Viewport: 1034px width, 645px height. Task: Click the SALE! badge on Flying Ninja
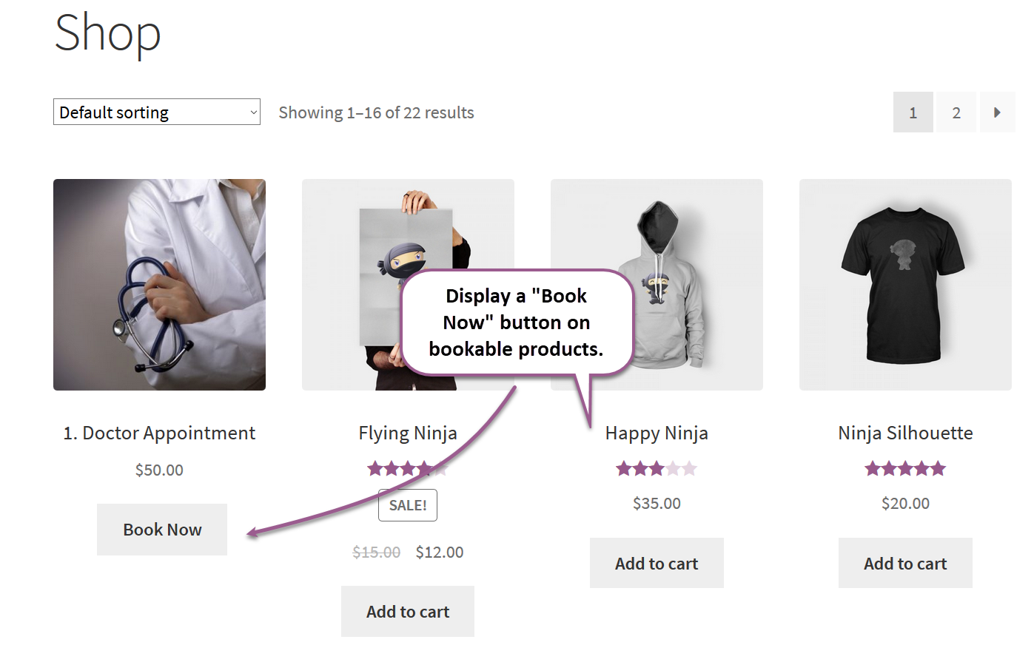(407, 505)
